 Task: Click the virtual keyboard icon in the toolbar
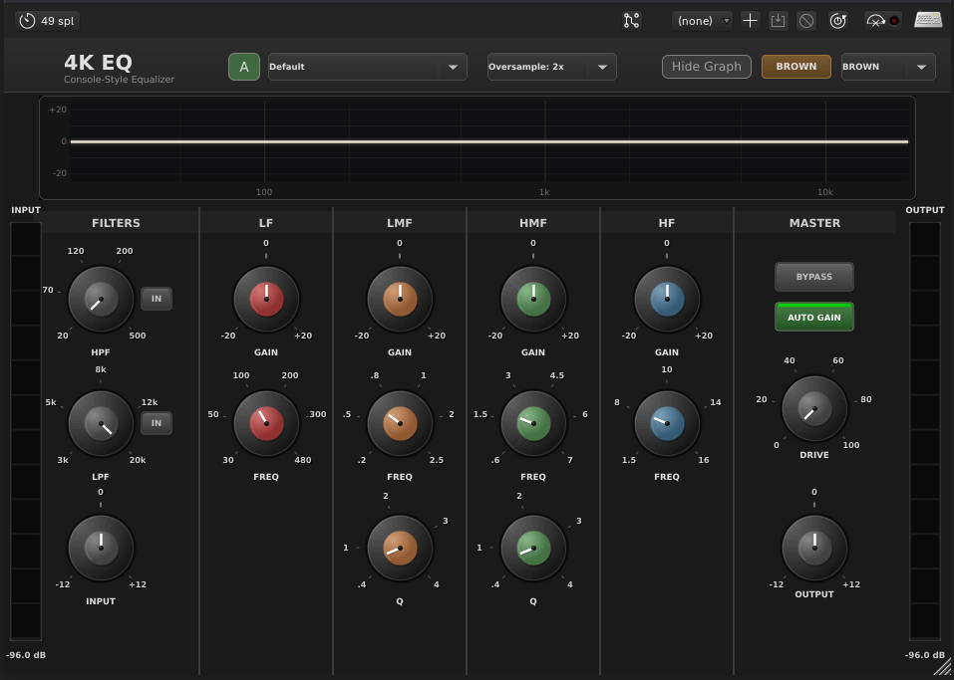point(927,20)
